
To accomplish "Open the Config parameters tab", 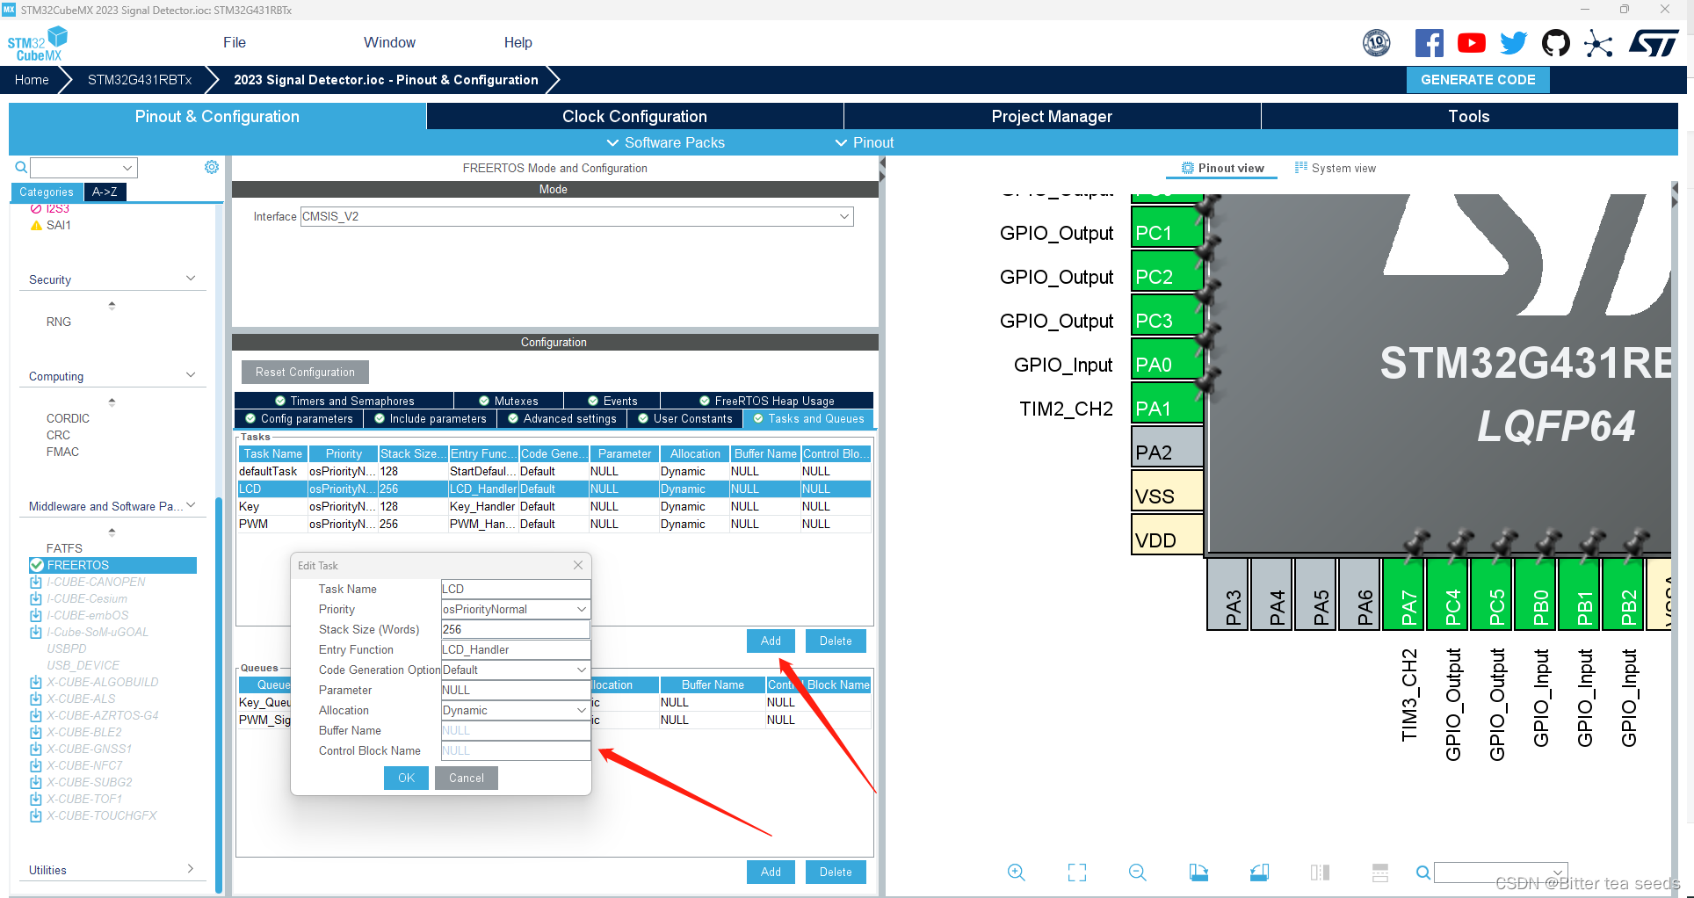I will pos(300,419).
